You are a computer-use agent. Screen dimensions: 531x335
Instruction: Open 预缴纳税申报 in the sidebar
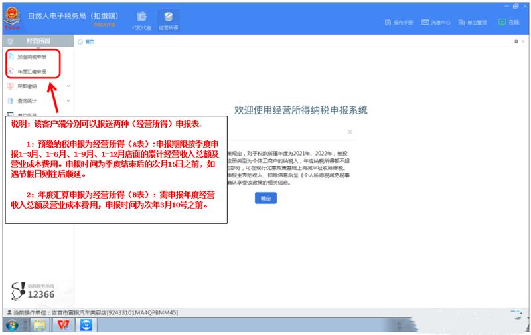pos(32,57)
